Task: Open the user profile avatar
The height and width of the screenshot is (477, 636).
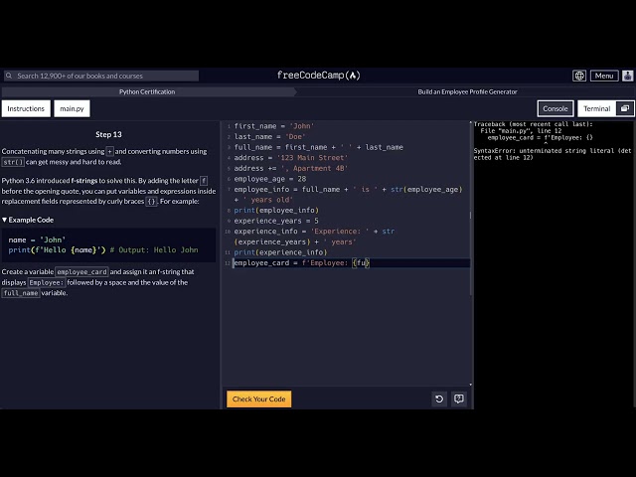Action: click(627, 76)
